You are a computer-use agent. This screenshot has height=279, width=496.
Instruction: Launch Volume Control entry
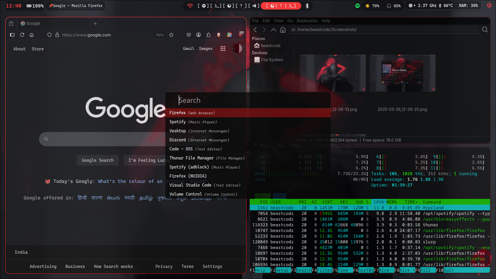pos(248,194)
